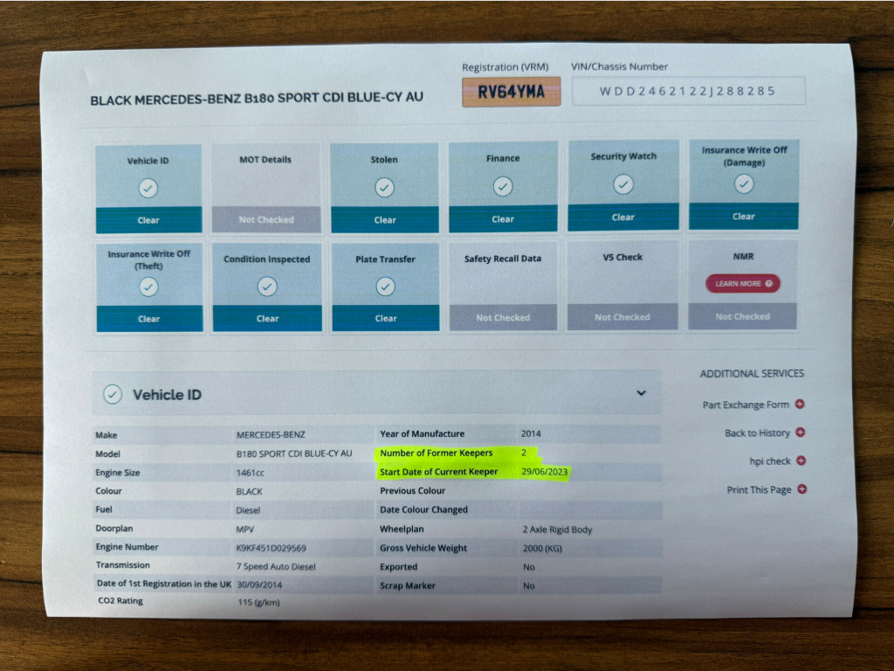Screen dimensions: 894x671
Task: Click the Number of Former Keepers value 2
Action: coord(524,453)
